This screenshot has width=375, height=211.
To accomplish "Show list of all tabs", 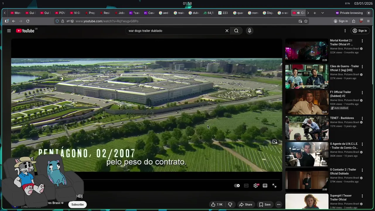I will pyautogui.click(x=323, y=13).
